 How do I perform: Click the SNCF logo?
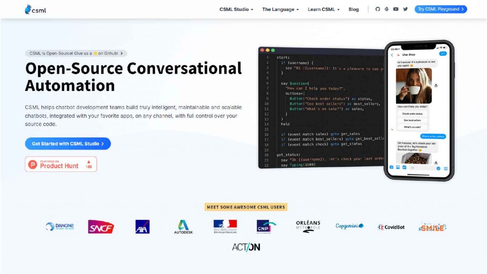click(x=101, y=227)
